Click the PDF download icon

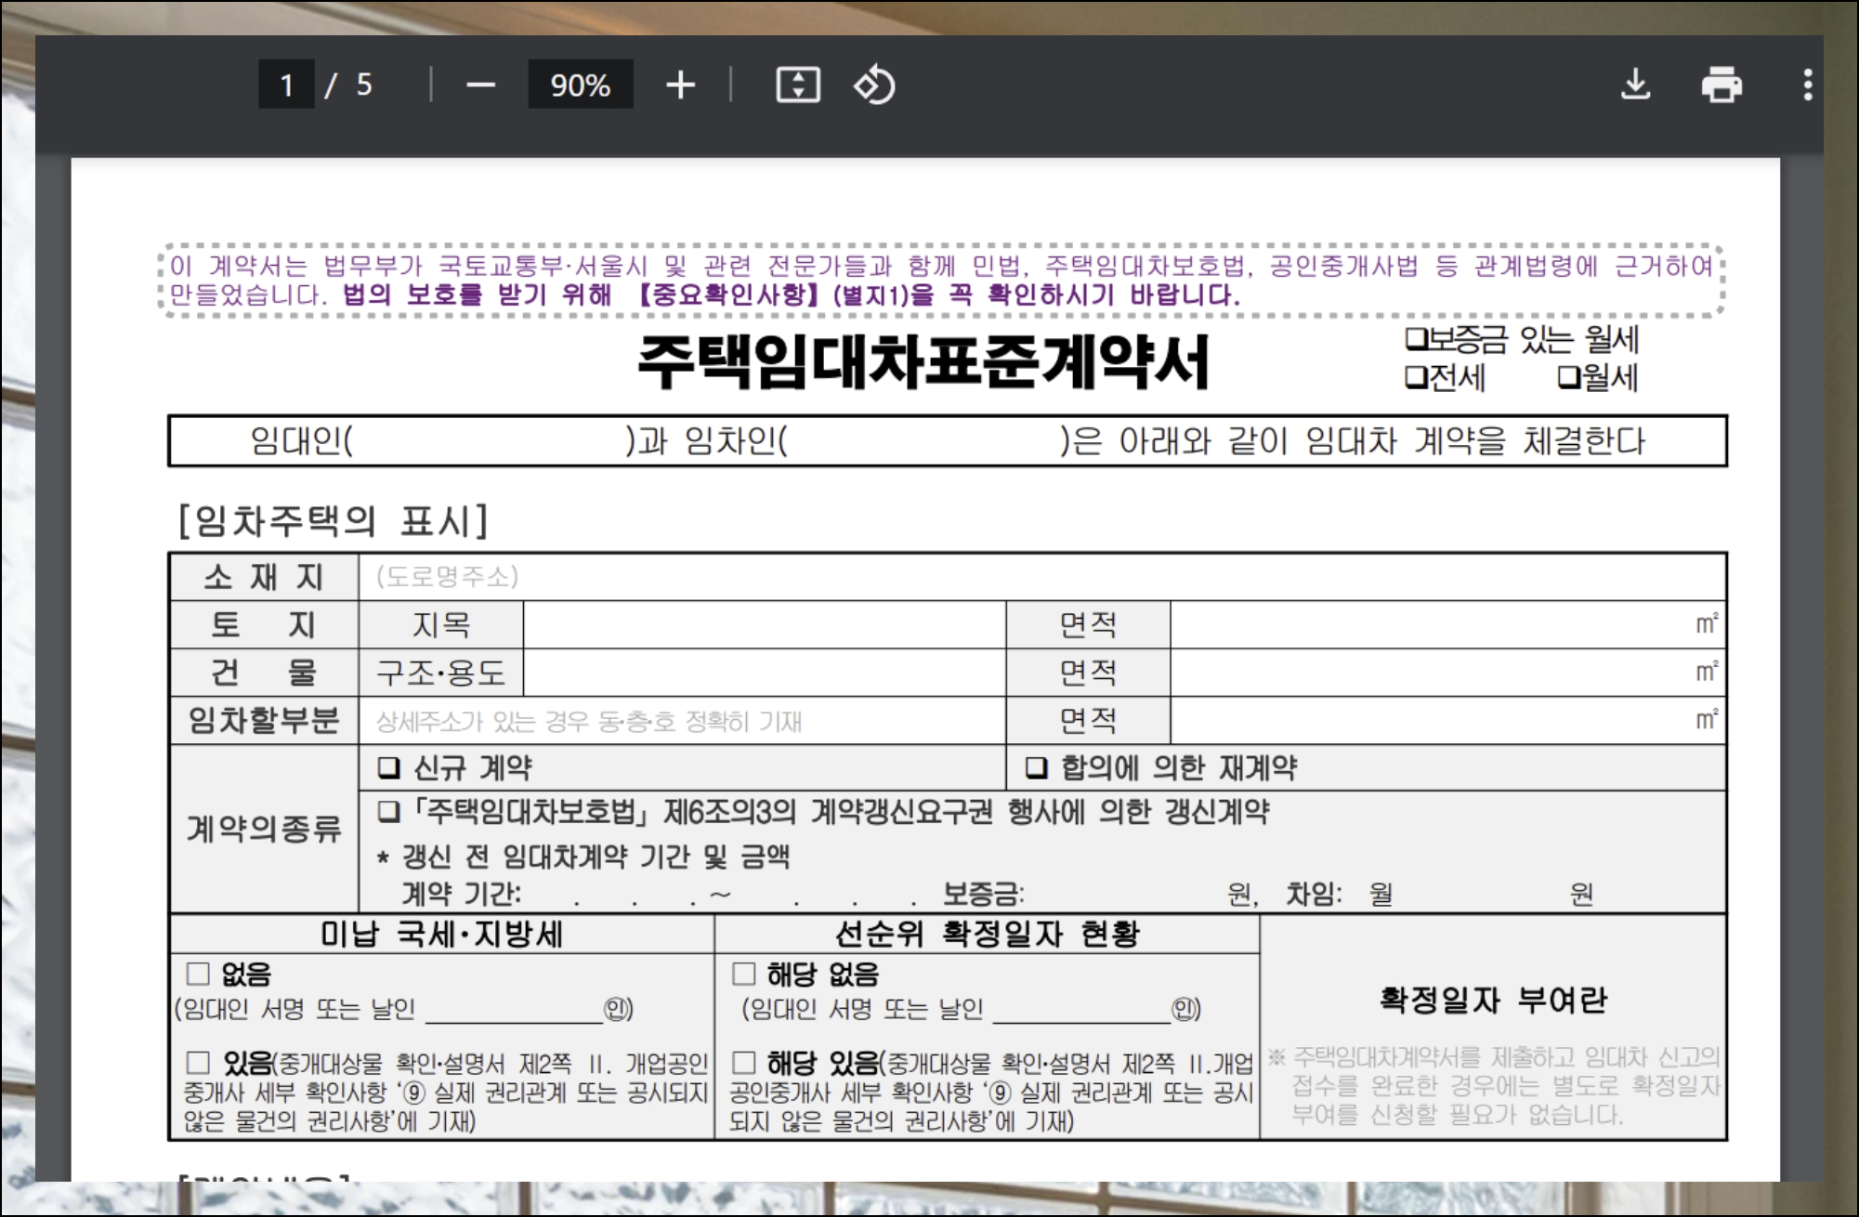click(1635, 85)
